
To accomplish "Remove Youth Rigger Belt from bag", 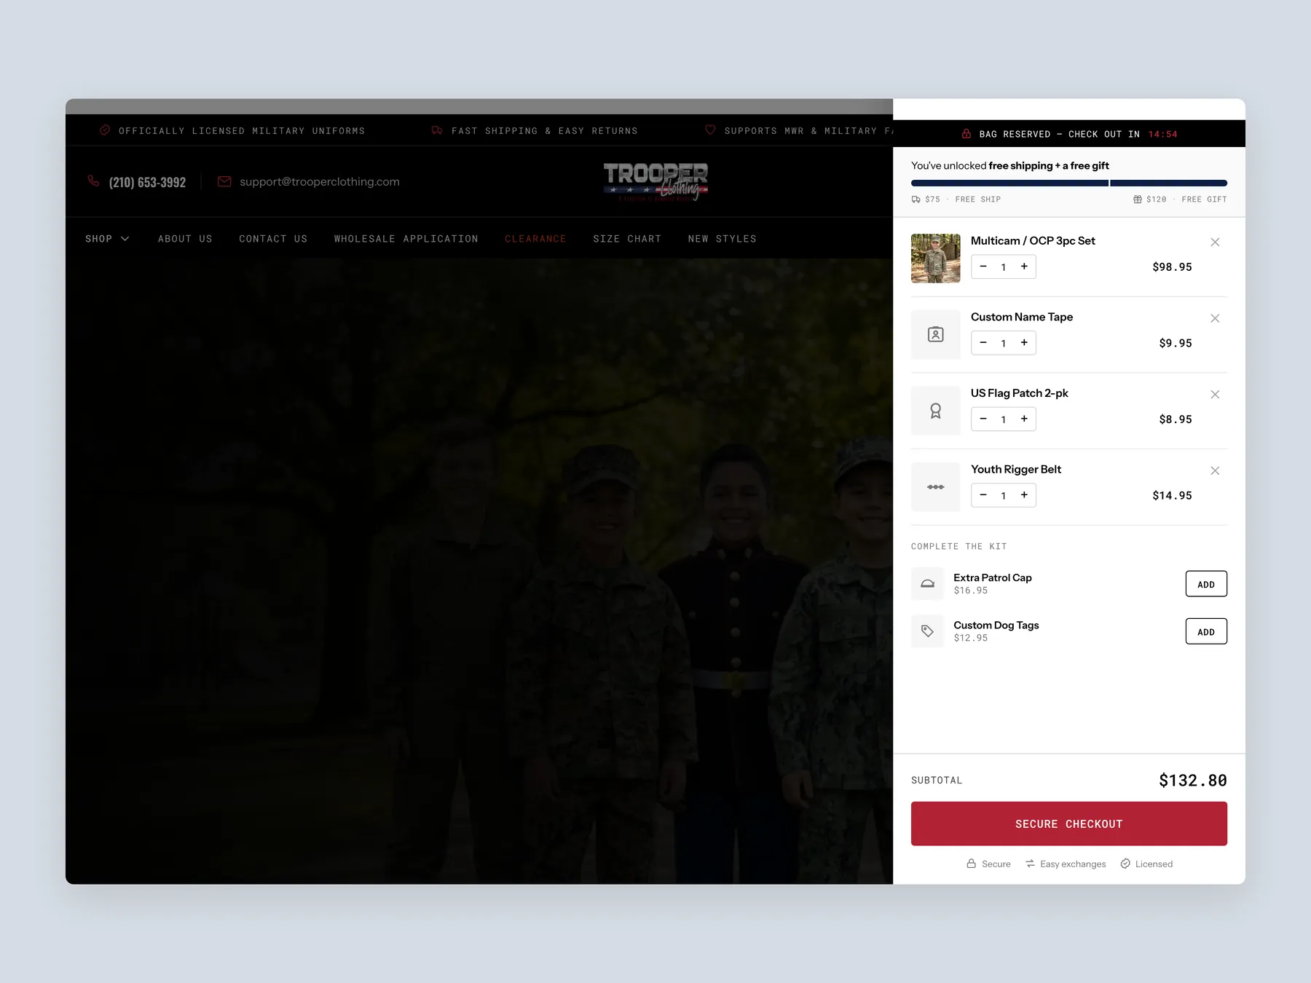I will [x=1215, y=471].
